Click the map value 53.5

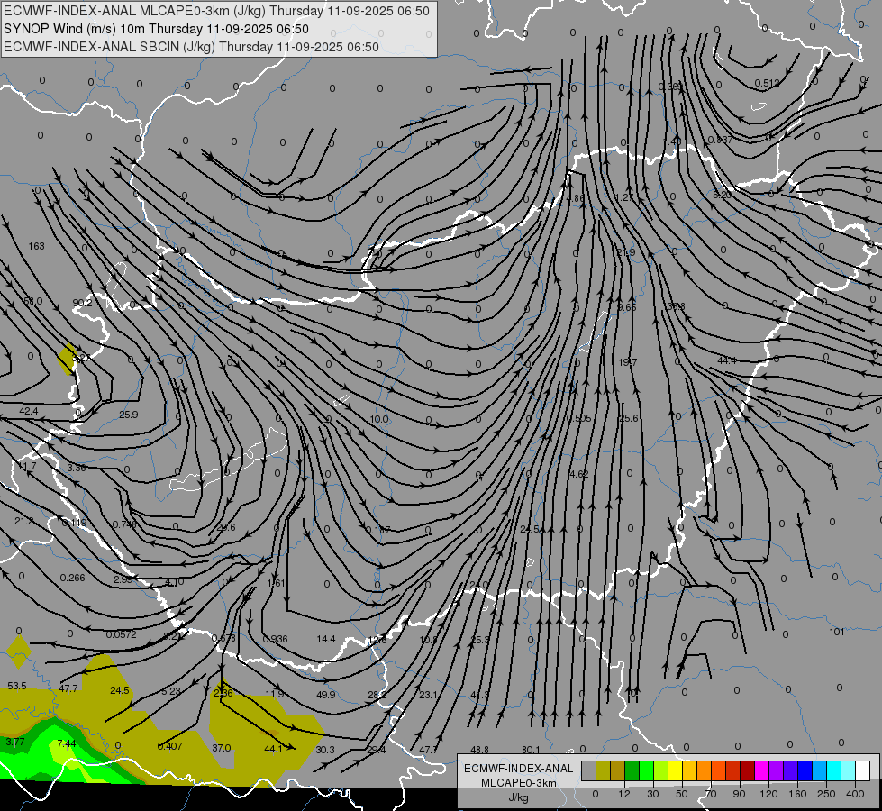[x=17, y=686]
